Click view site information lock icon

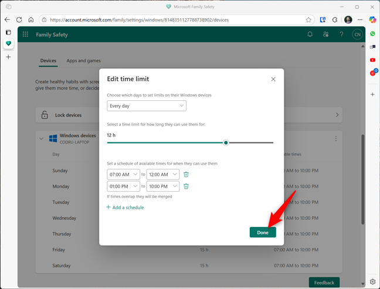click(x=44, y=19)
